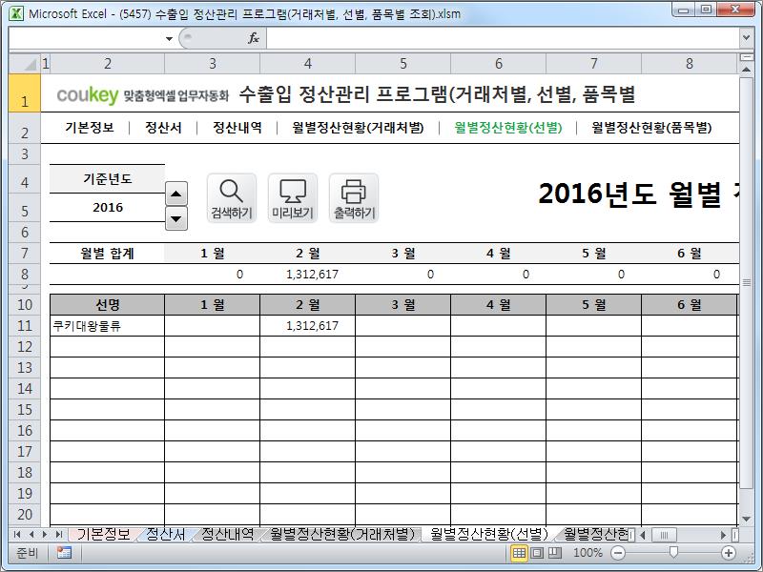Click the zoom out minus button
Screen dimensions: 763x572
pyautogui.click(x=618, y=553)
